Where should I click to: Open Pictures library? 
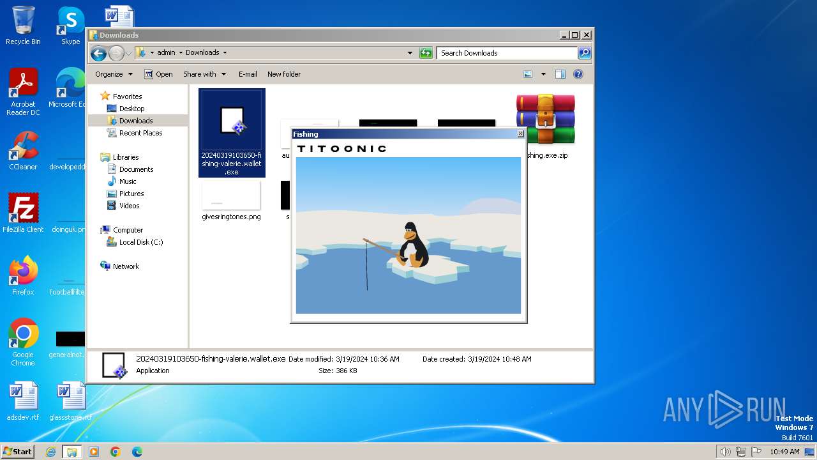pyautogui.click(x=131, y=194)
